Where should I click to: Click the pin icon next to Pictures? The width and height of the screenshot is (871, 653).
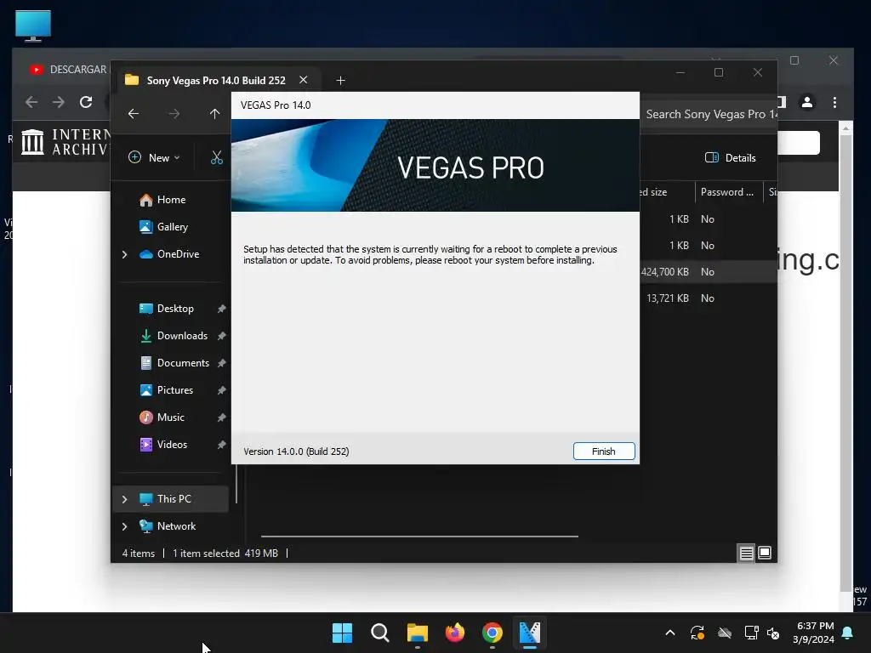(222, 390)
